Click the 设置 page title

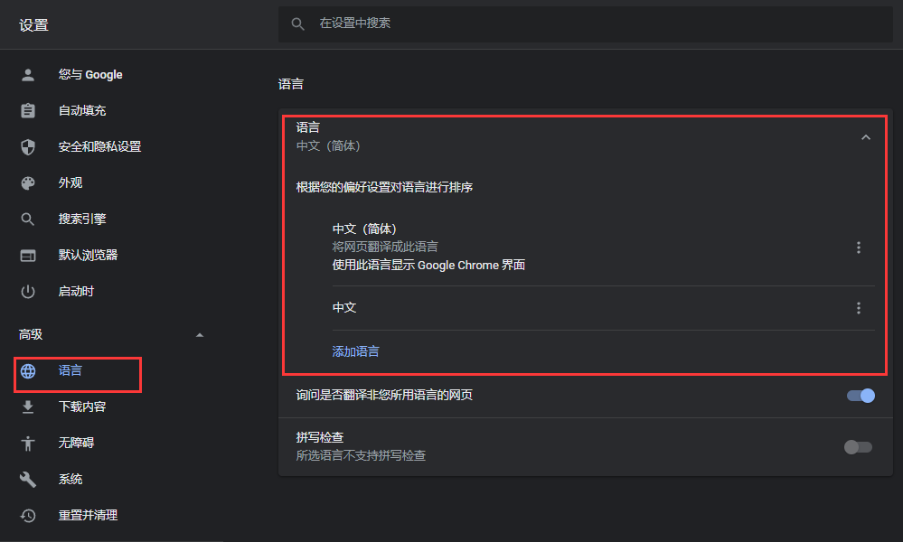coord(34,25)
